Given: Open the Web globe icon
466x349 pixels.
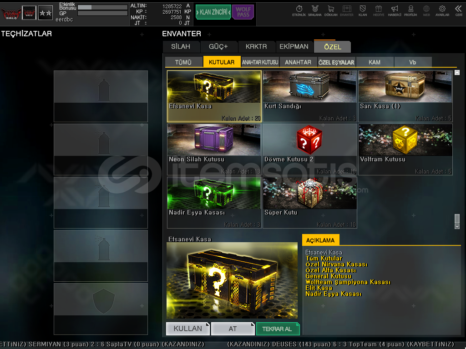Looking at the screenshot, I should point(426,11).
